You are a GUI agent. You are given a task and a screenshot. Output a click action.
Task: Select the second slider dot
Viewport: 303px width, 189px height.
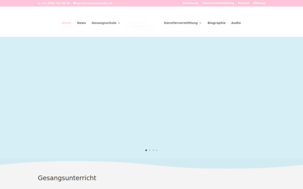click(x=149, y=150)
